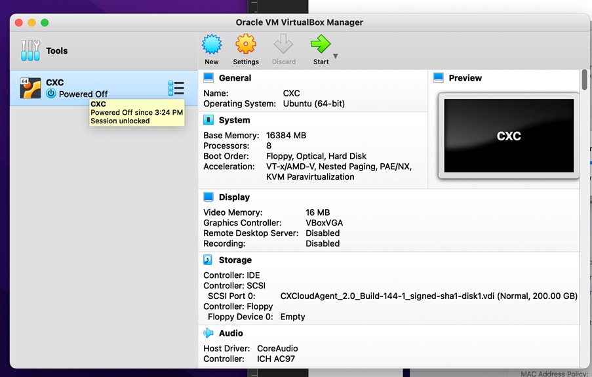Minimize window with the yellow button
Screen dimensions: 592x377
point(31,23)
